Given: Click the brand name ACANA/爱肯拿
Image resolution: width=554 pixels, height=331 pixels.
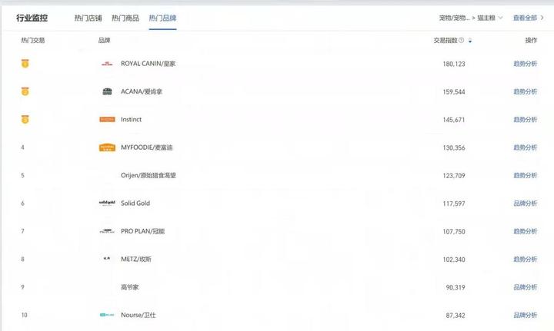Looking at the screenshot, I should (142, 91).
